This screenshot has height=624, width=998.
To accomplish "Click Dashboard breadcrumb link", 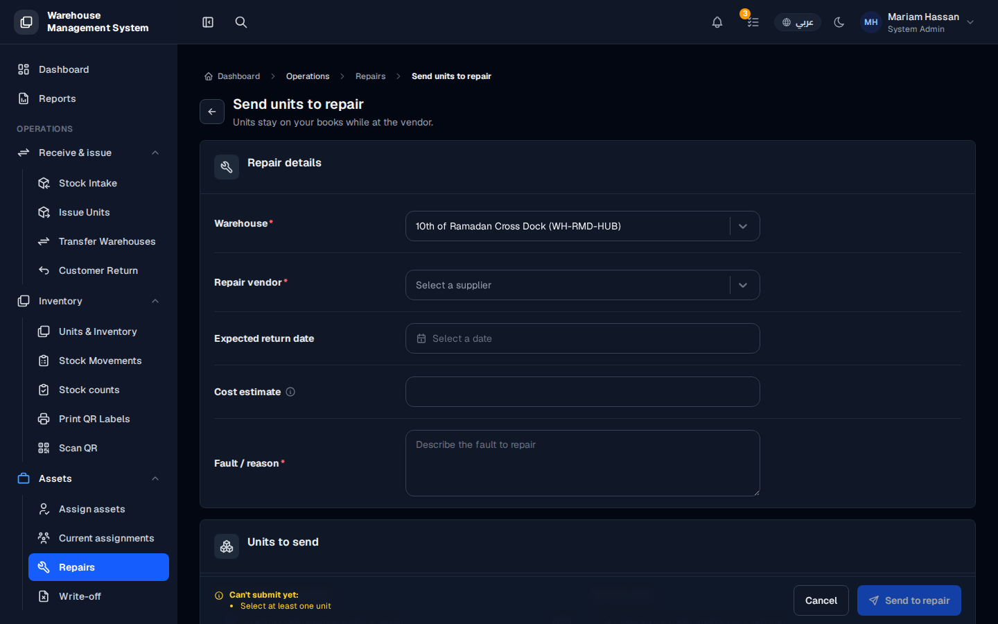I will [x=232, y=76].
